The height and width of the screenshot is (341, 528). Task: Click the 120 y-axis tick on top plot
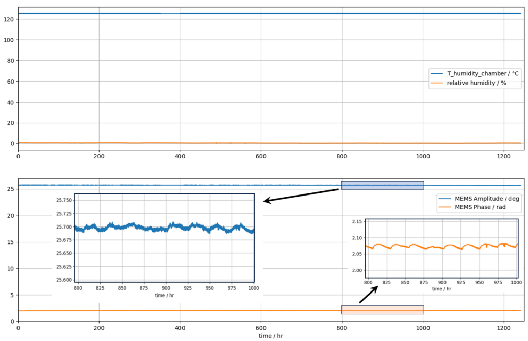(x=10, y=19)
